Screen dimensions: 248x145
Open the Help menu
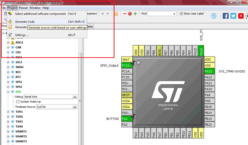coord(45,8)
